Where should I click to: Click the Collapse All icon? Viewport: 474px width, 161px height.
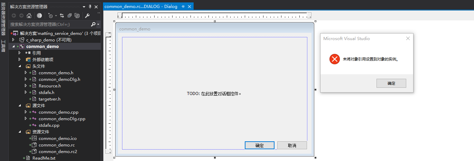coord(70,16)
